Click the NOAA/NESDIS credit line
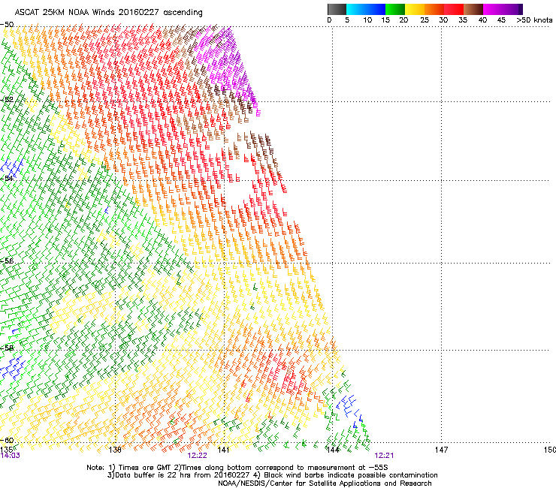This screenshot has width=556, height=488. (x=325, y=483)
